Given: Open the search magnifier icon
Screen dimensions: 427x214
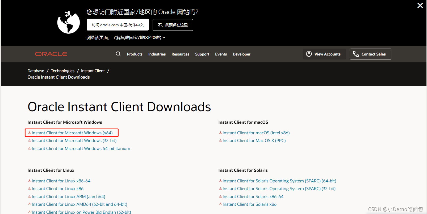Looking at the screenshot, I should pyautogui.click(x=118, y=54).
